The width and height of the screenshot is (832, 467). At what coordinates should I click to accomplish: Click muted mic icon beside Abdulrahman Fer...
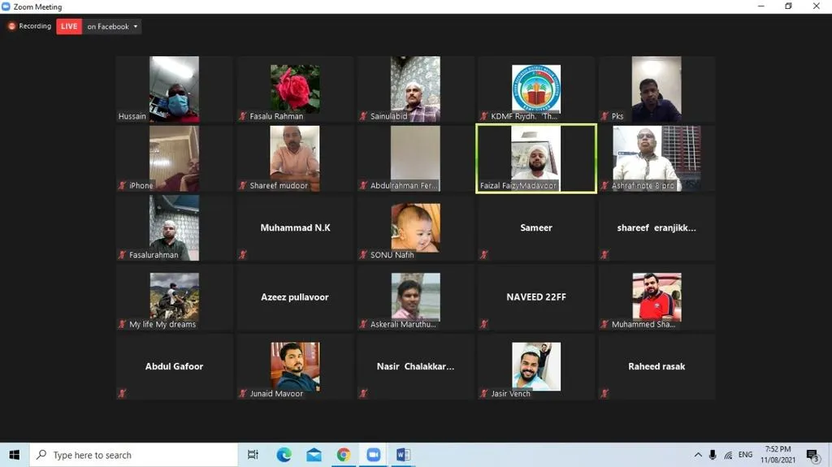point(363,185)
